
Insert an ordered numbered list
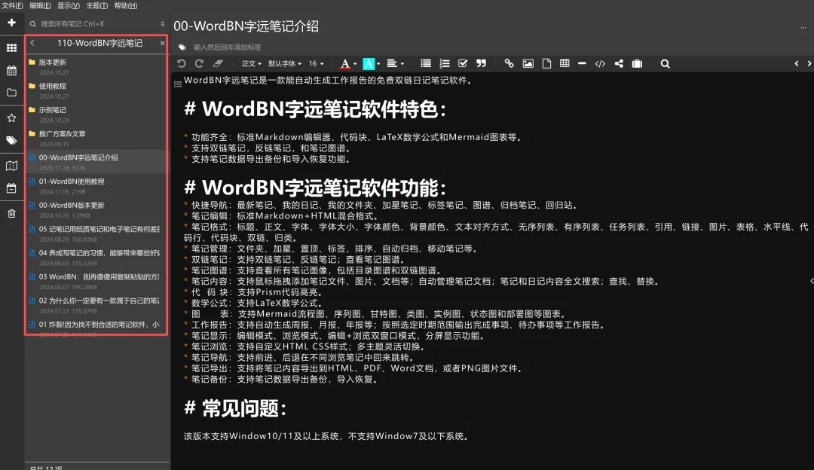(x=445, y=63)
